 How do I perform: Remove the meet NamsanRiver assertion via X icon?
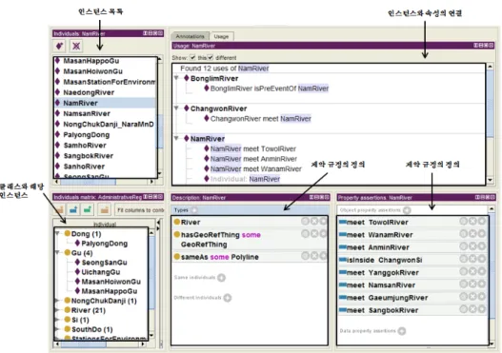point(472,284)
